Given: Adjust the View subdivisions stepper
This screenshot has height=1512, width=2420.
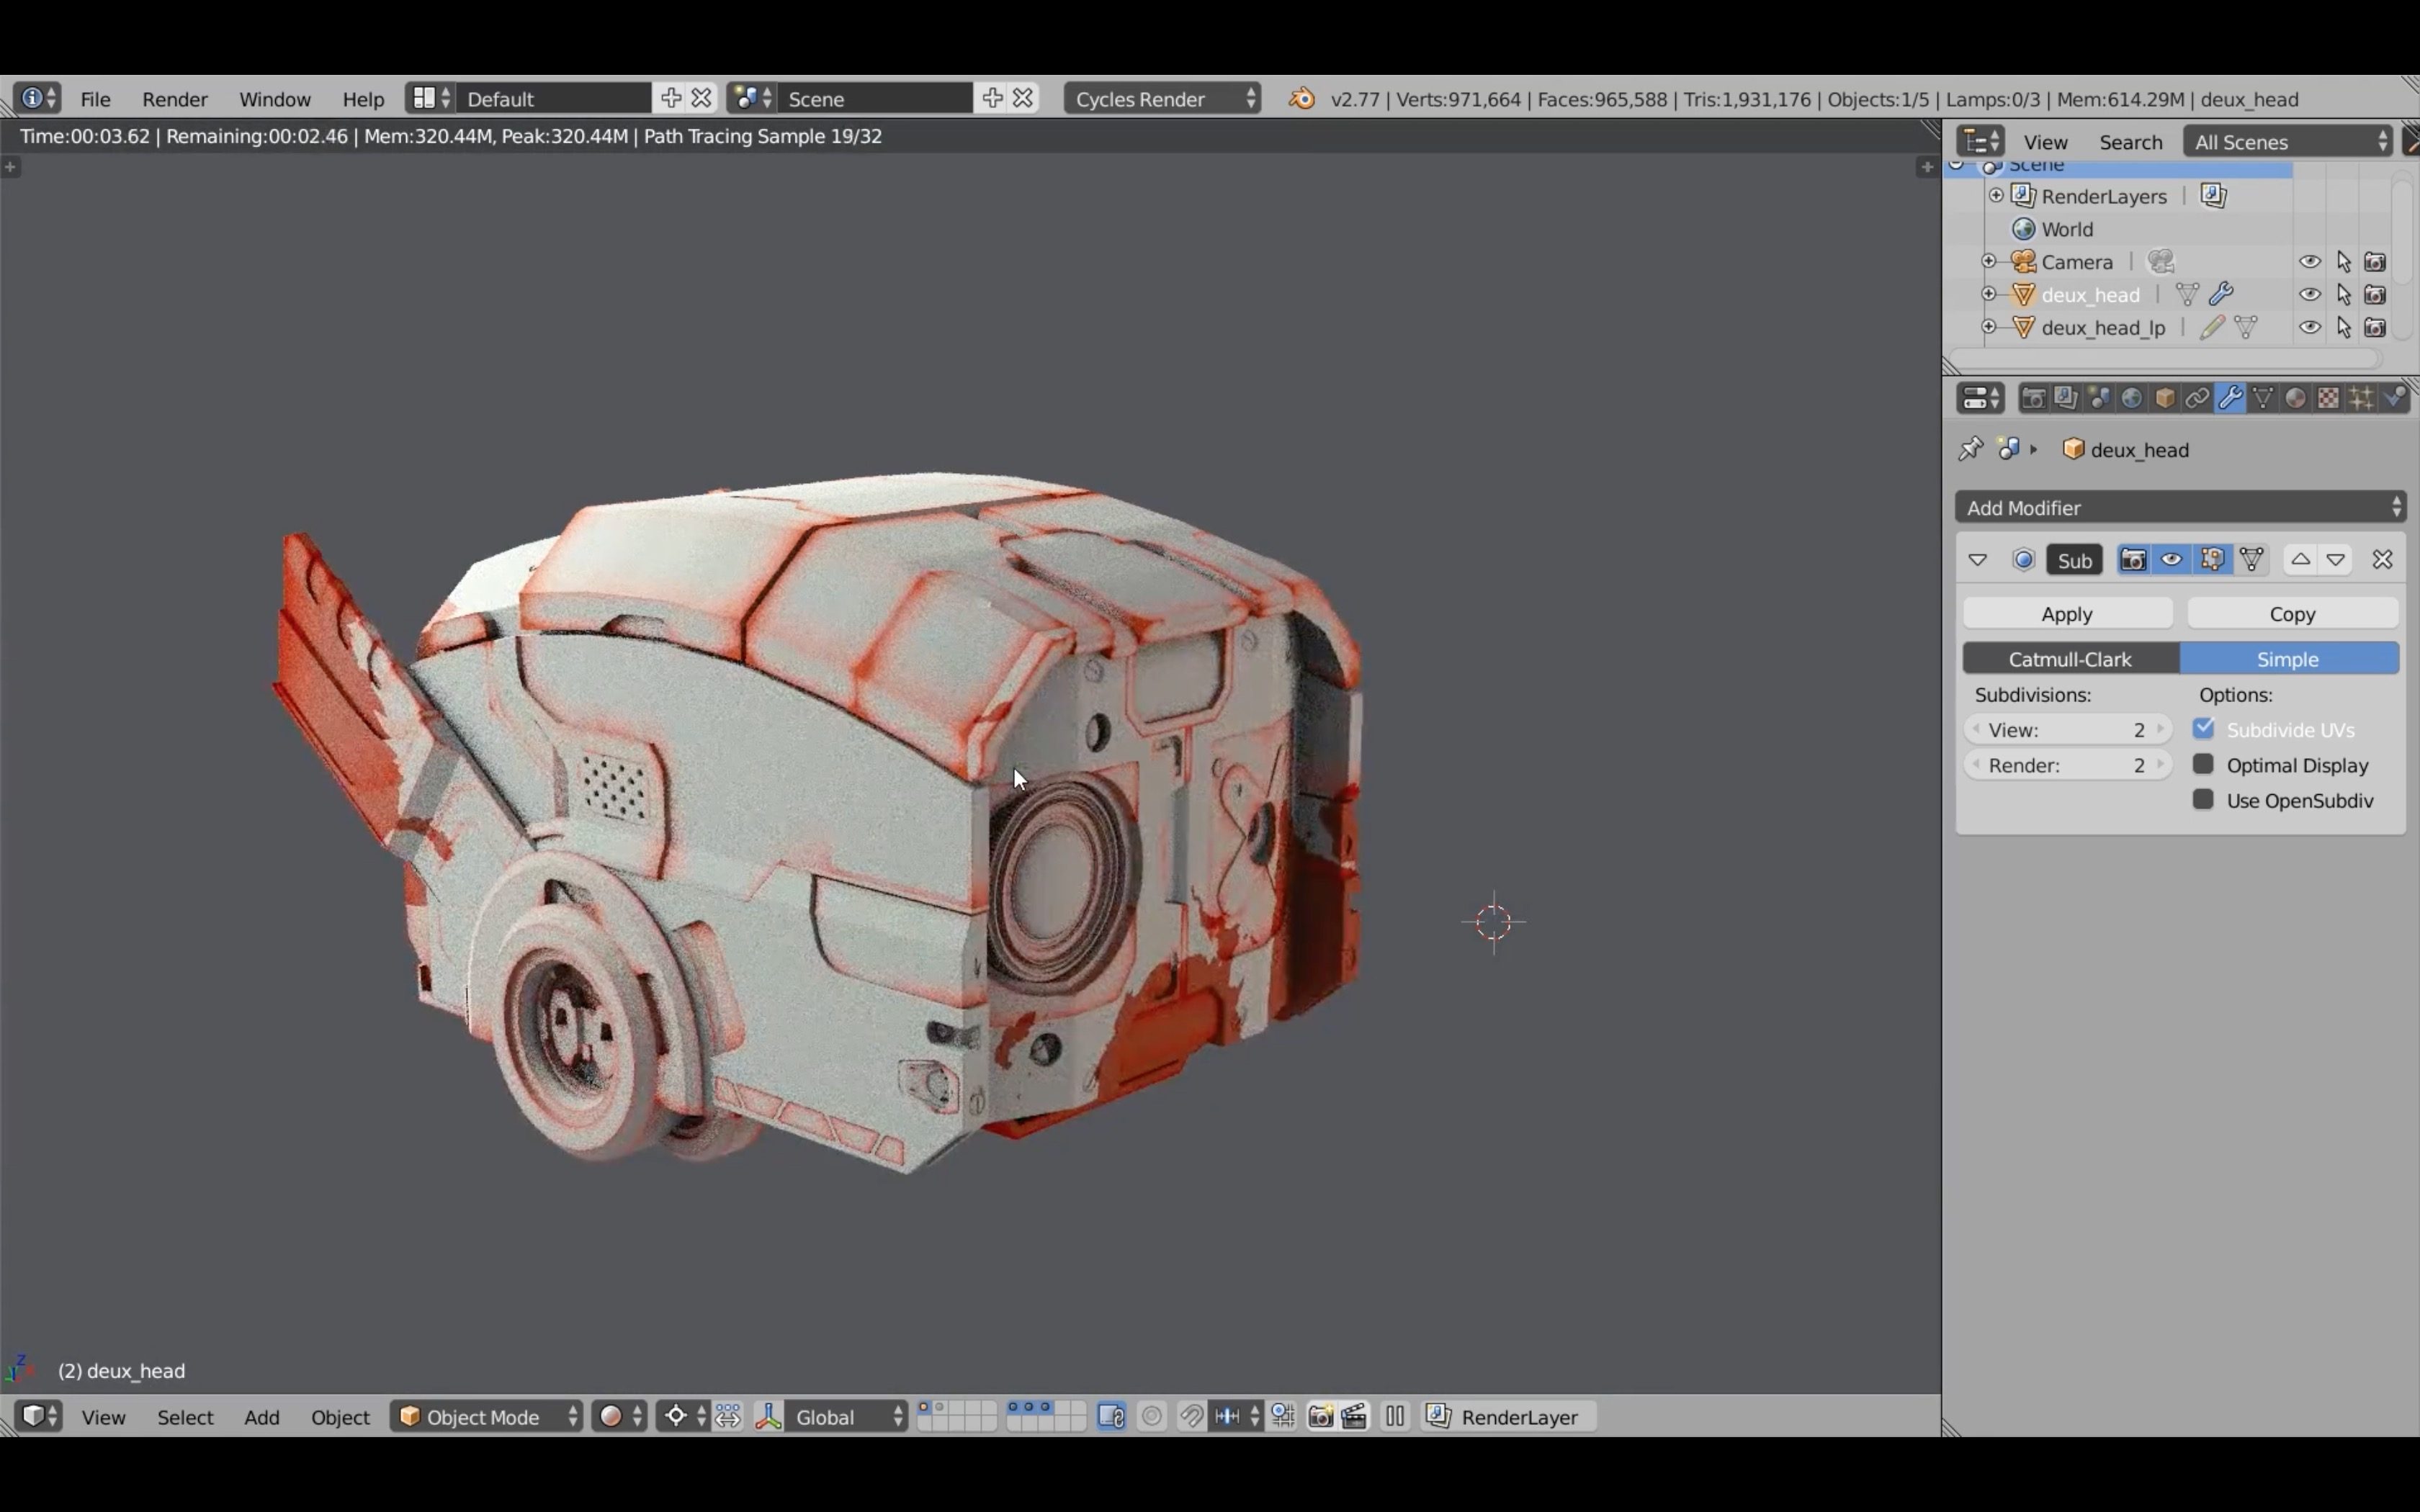Looking at the screenshot, I should click(x=2066, y=728).
